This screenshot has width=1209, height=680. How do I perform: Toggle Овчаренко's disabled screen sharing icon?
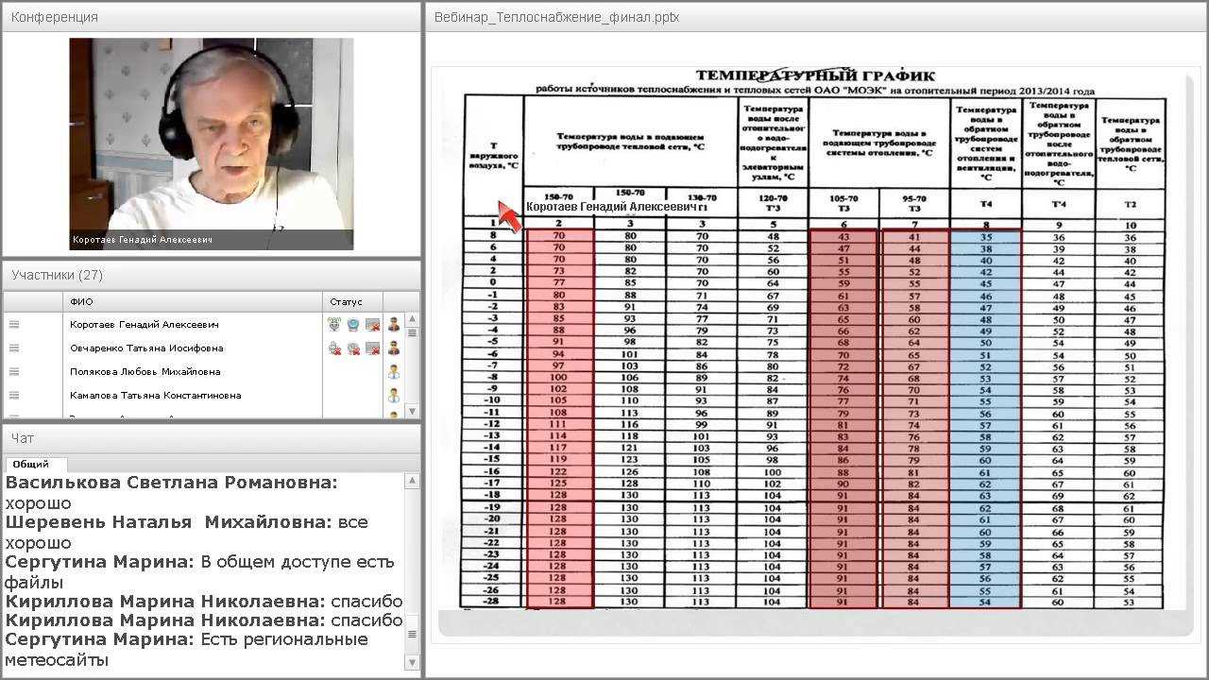(x=372, y=348)
